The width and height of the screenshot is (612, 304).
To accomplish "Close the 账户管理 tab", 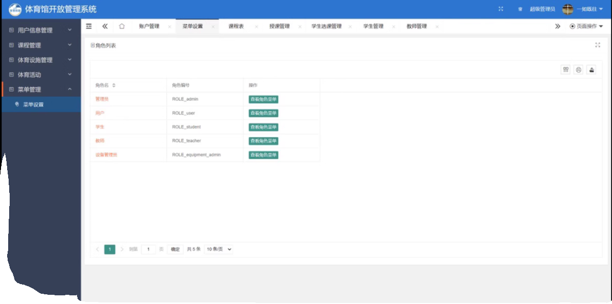I will (x=169, y=27).
